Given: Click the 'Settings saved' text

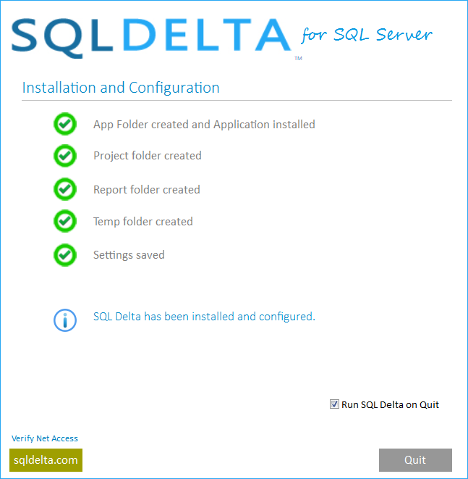Looking at the screenshot, I should 129,254.
